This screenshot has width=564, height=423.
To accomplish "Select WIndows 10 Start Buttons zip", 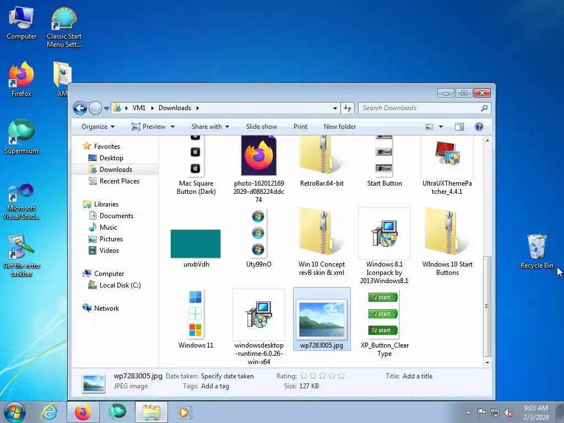I will coord(447,243).
